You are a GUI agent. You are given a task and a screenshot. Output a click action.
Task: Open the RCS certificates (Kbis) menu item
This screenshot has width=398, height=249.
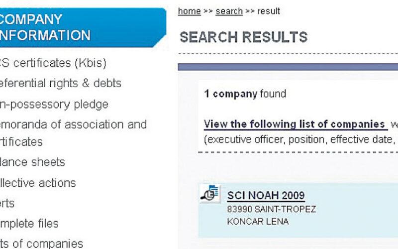53,63
